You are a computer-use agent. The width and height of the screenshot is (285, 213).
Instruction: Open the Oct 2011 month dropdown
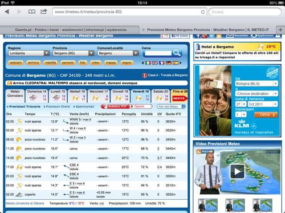pos(262,104)
